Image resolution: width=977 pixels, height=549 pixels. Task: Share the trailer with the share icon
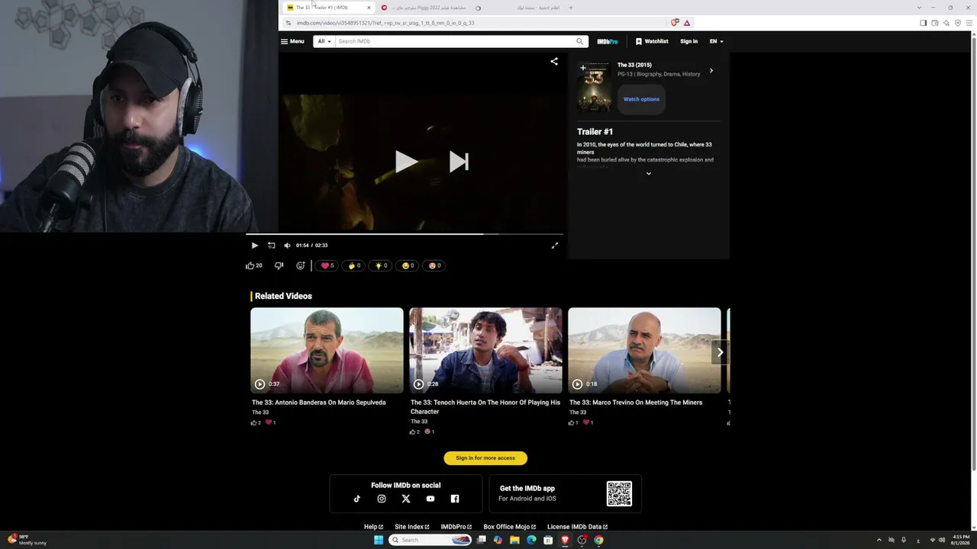pos(554,61)
